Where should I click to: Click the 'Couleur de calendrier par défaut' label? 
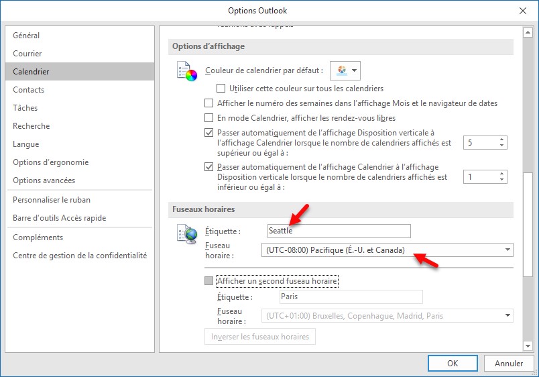[264, 70]
